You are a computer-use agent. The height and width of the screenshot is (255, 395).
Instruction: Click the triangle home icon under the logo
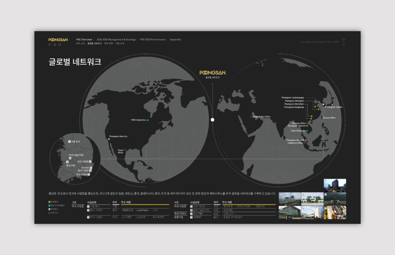click(55, 45)
